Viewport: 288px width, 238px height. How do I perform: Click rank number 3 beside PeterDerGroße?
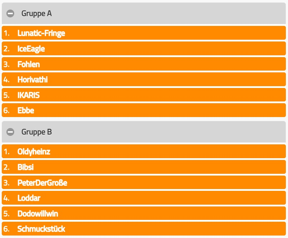tap(6, 183)
